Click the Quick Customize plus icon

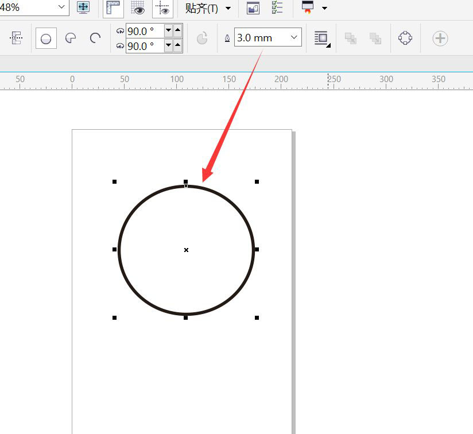tap(440, 38)
